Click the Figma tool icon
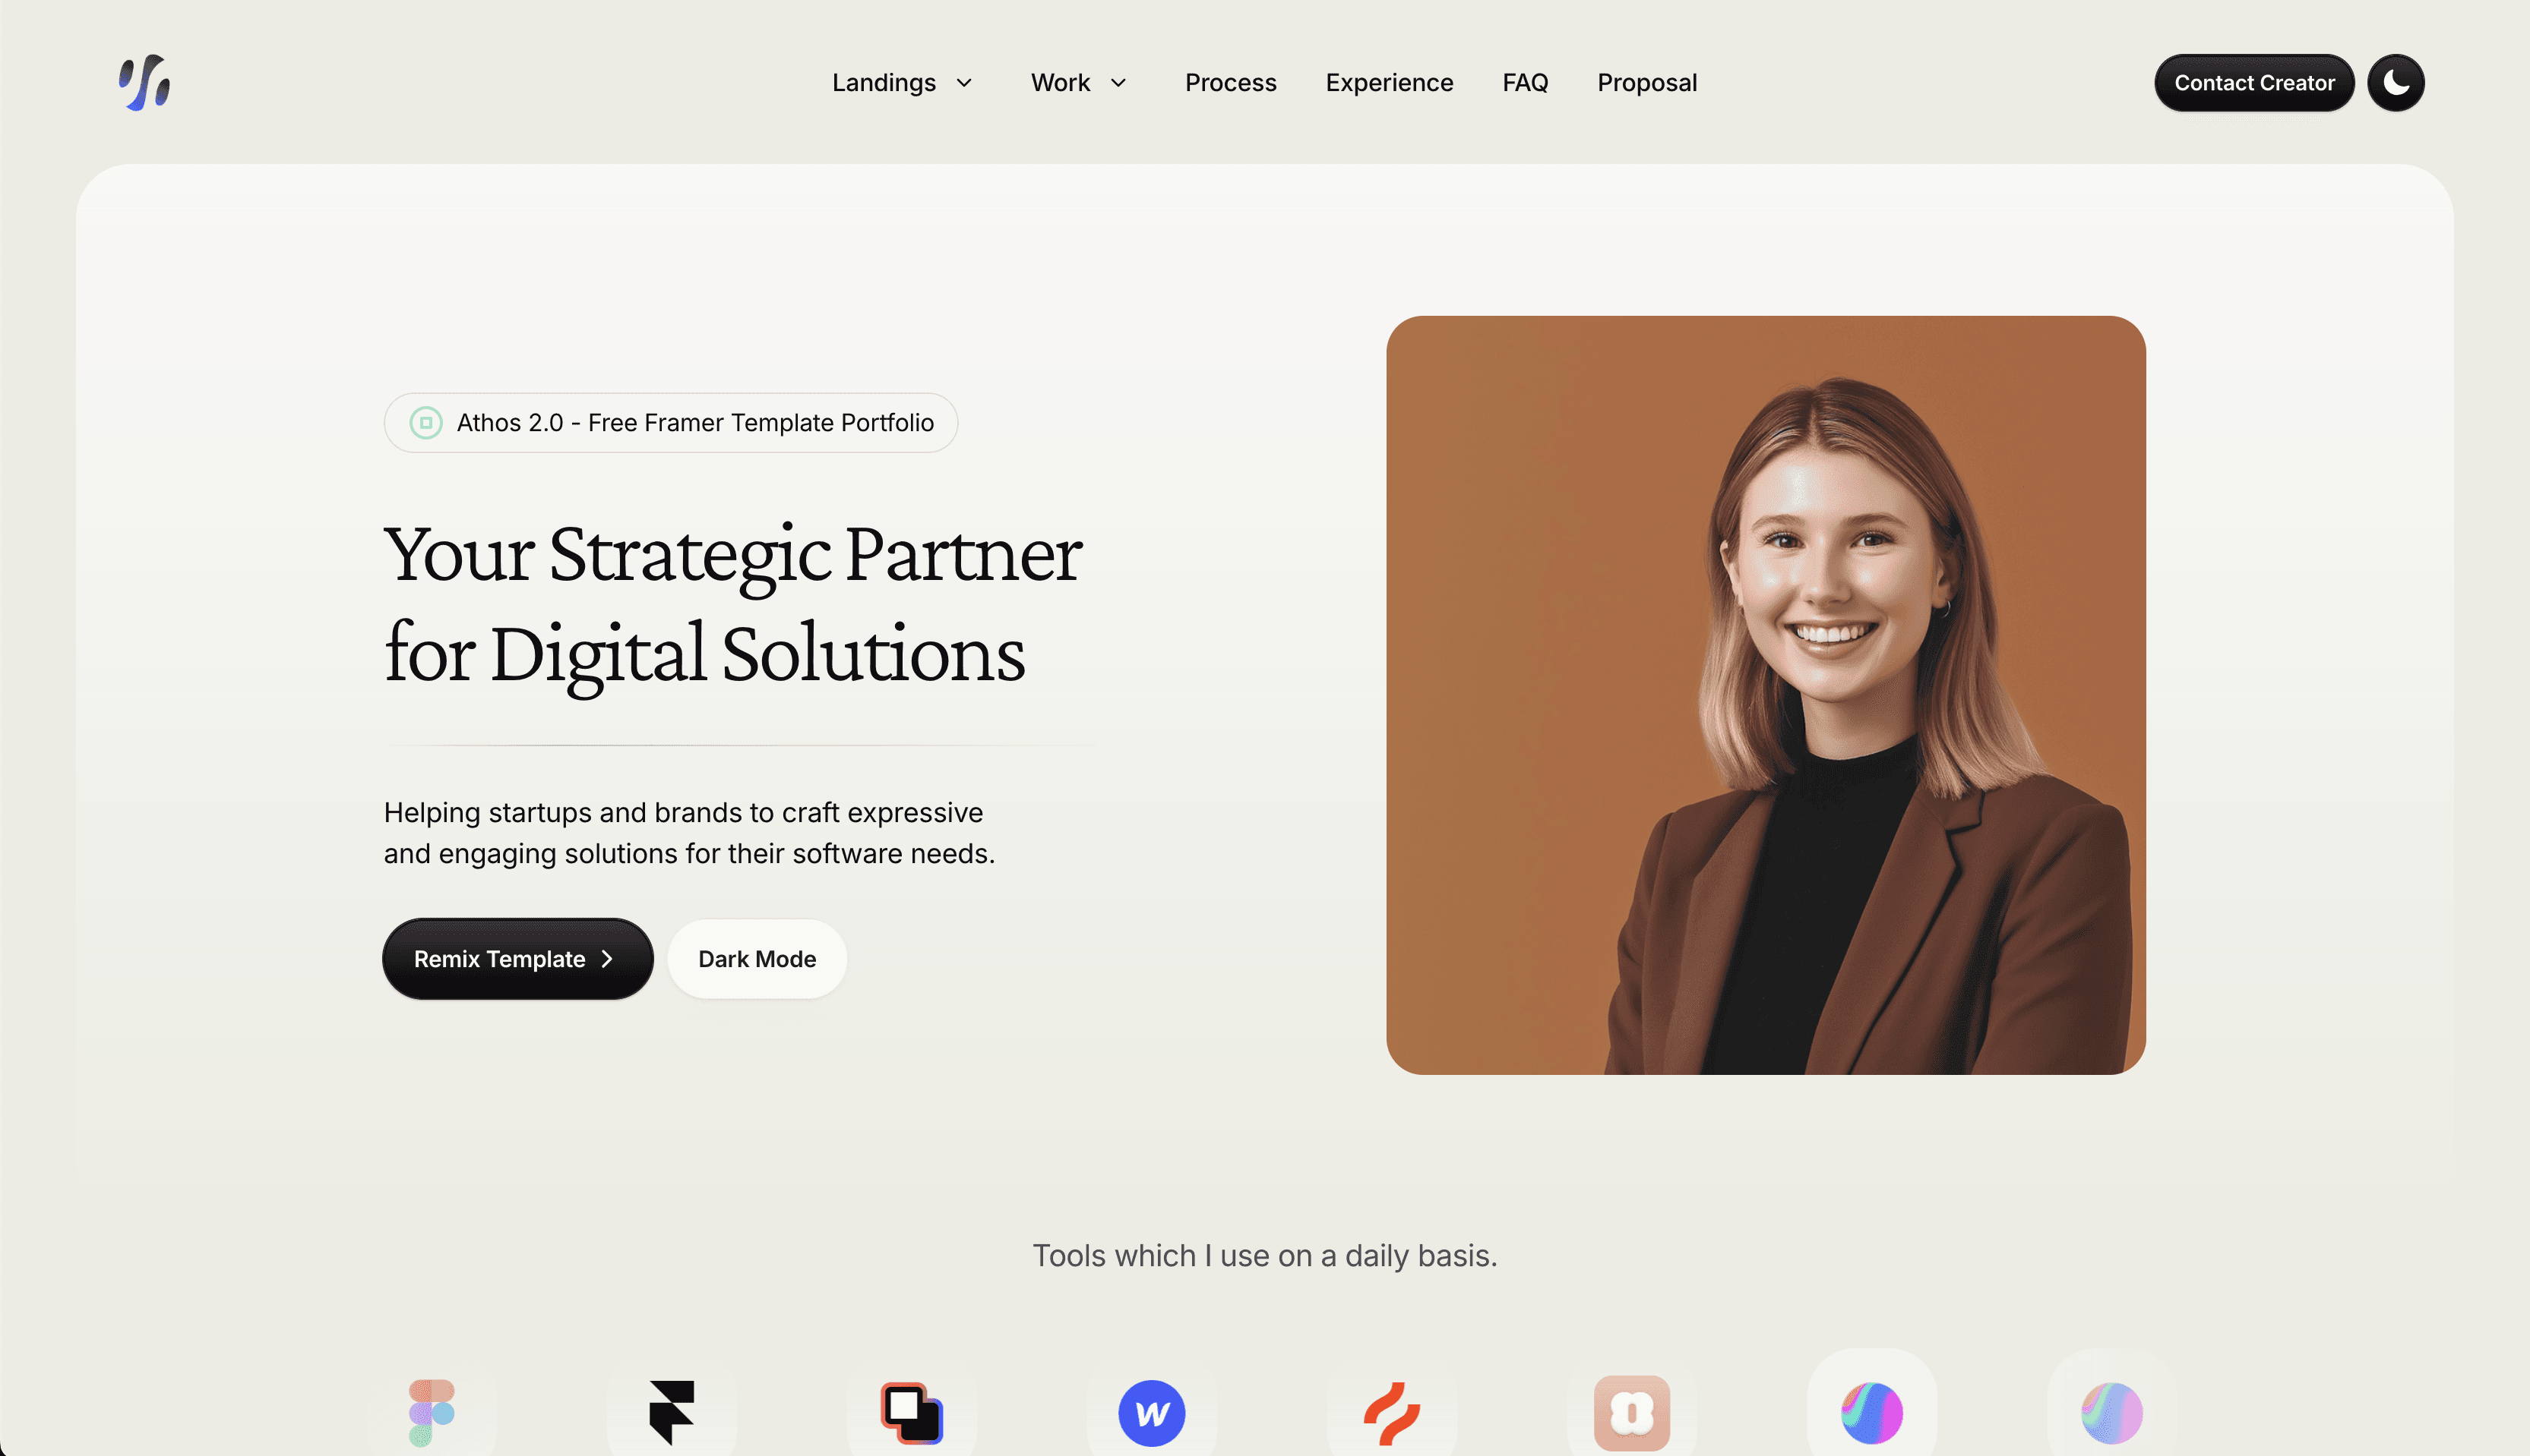This screenshot has width=2530, height=1456. 432,1412
